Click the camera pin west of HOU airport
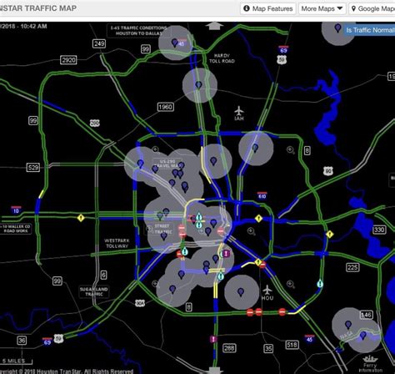The width and height of the screenshot is (395, 374). [x=241, y=292]
